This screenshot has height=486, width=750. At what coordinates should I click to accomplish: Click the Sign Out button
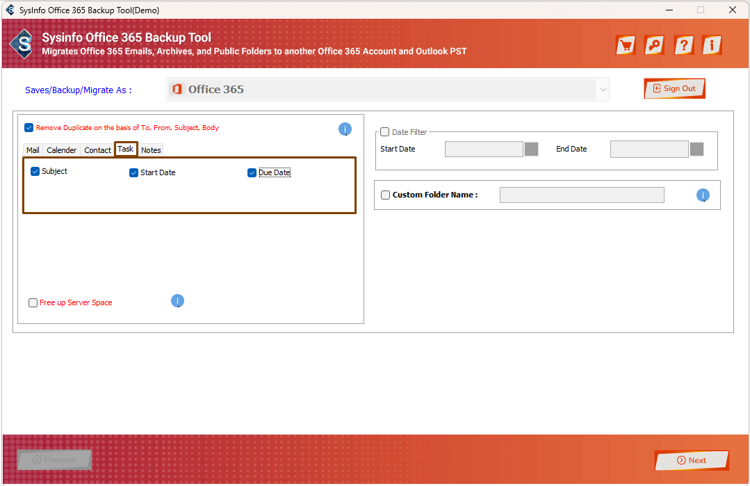[x=674, y=88]
